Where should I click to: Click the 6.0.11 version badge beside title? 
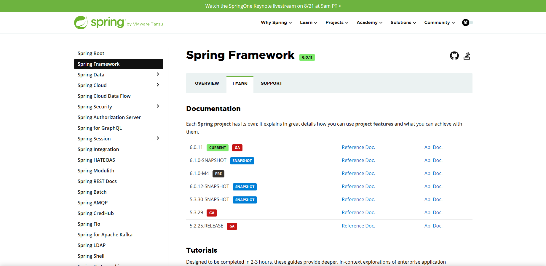(x=307, y=57)
